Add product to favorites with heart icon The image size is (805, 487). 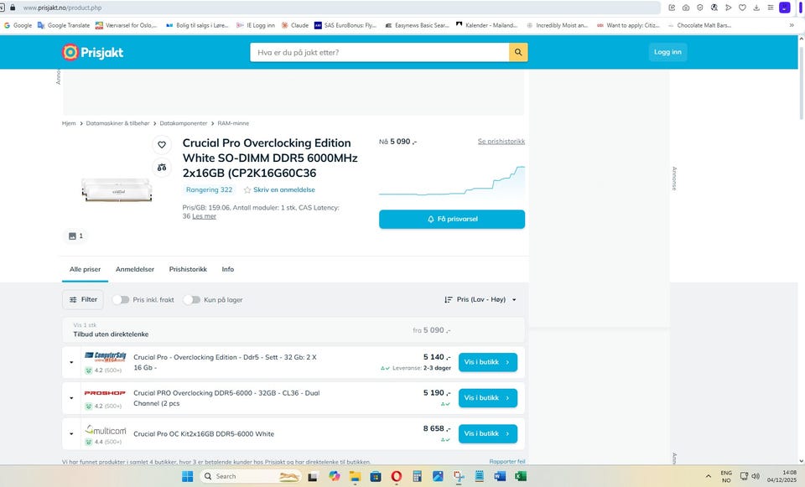coord(162,145)
